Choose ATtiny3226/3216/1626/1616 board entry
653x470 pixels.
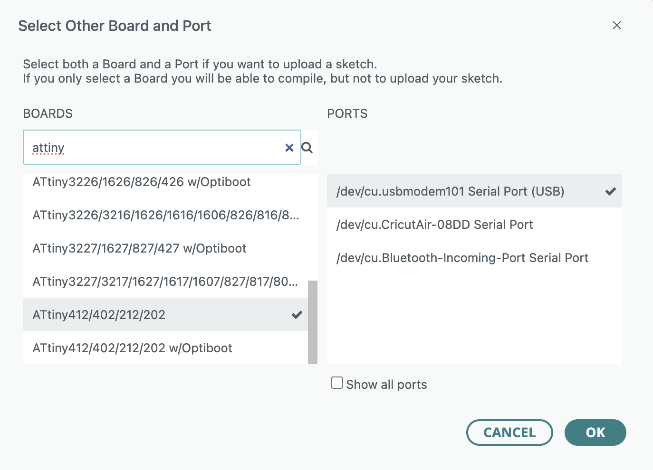[165, 215]
